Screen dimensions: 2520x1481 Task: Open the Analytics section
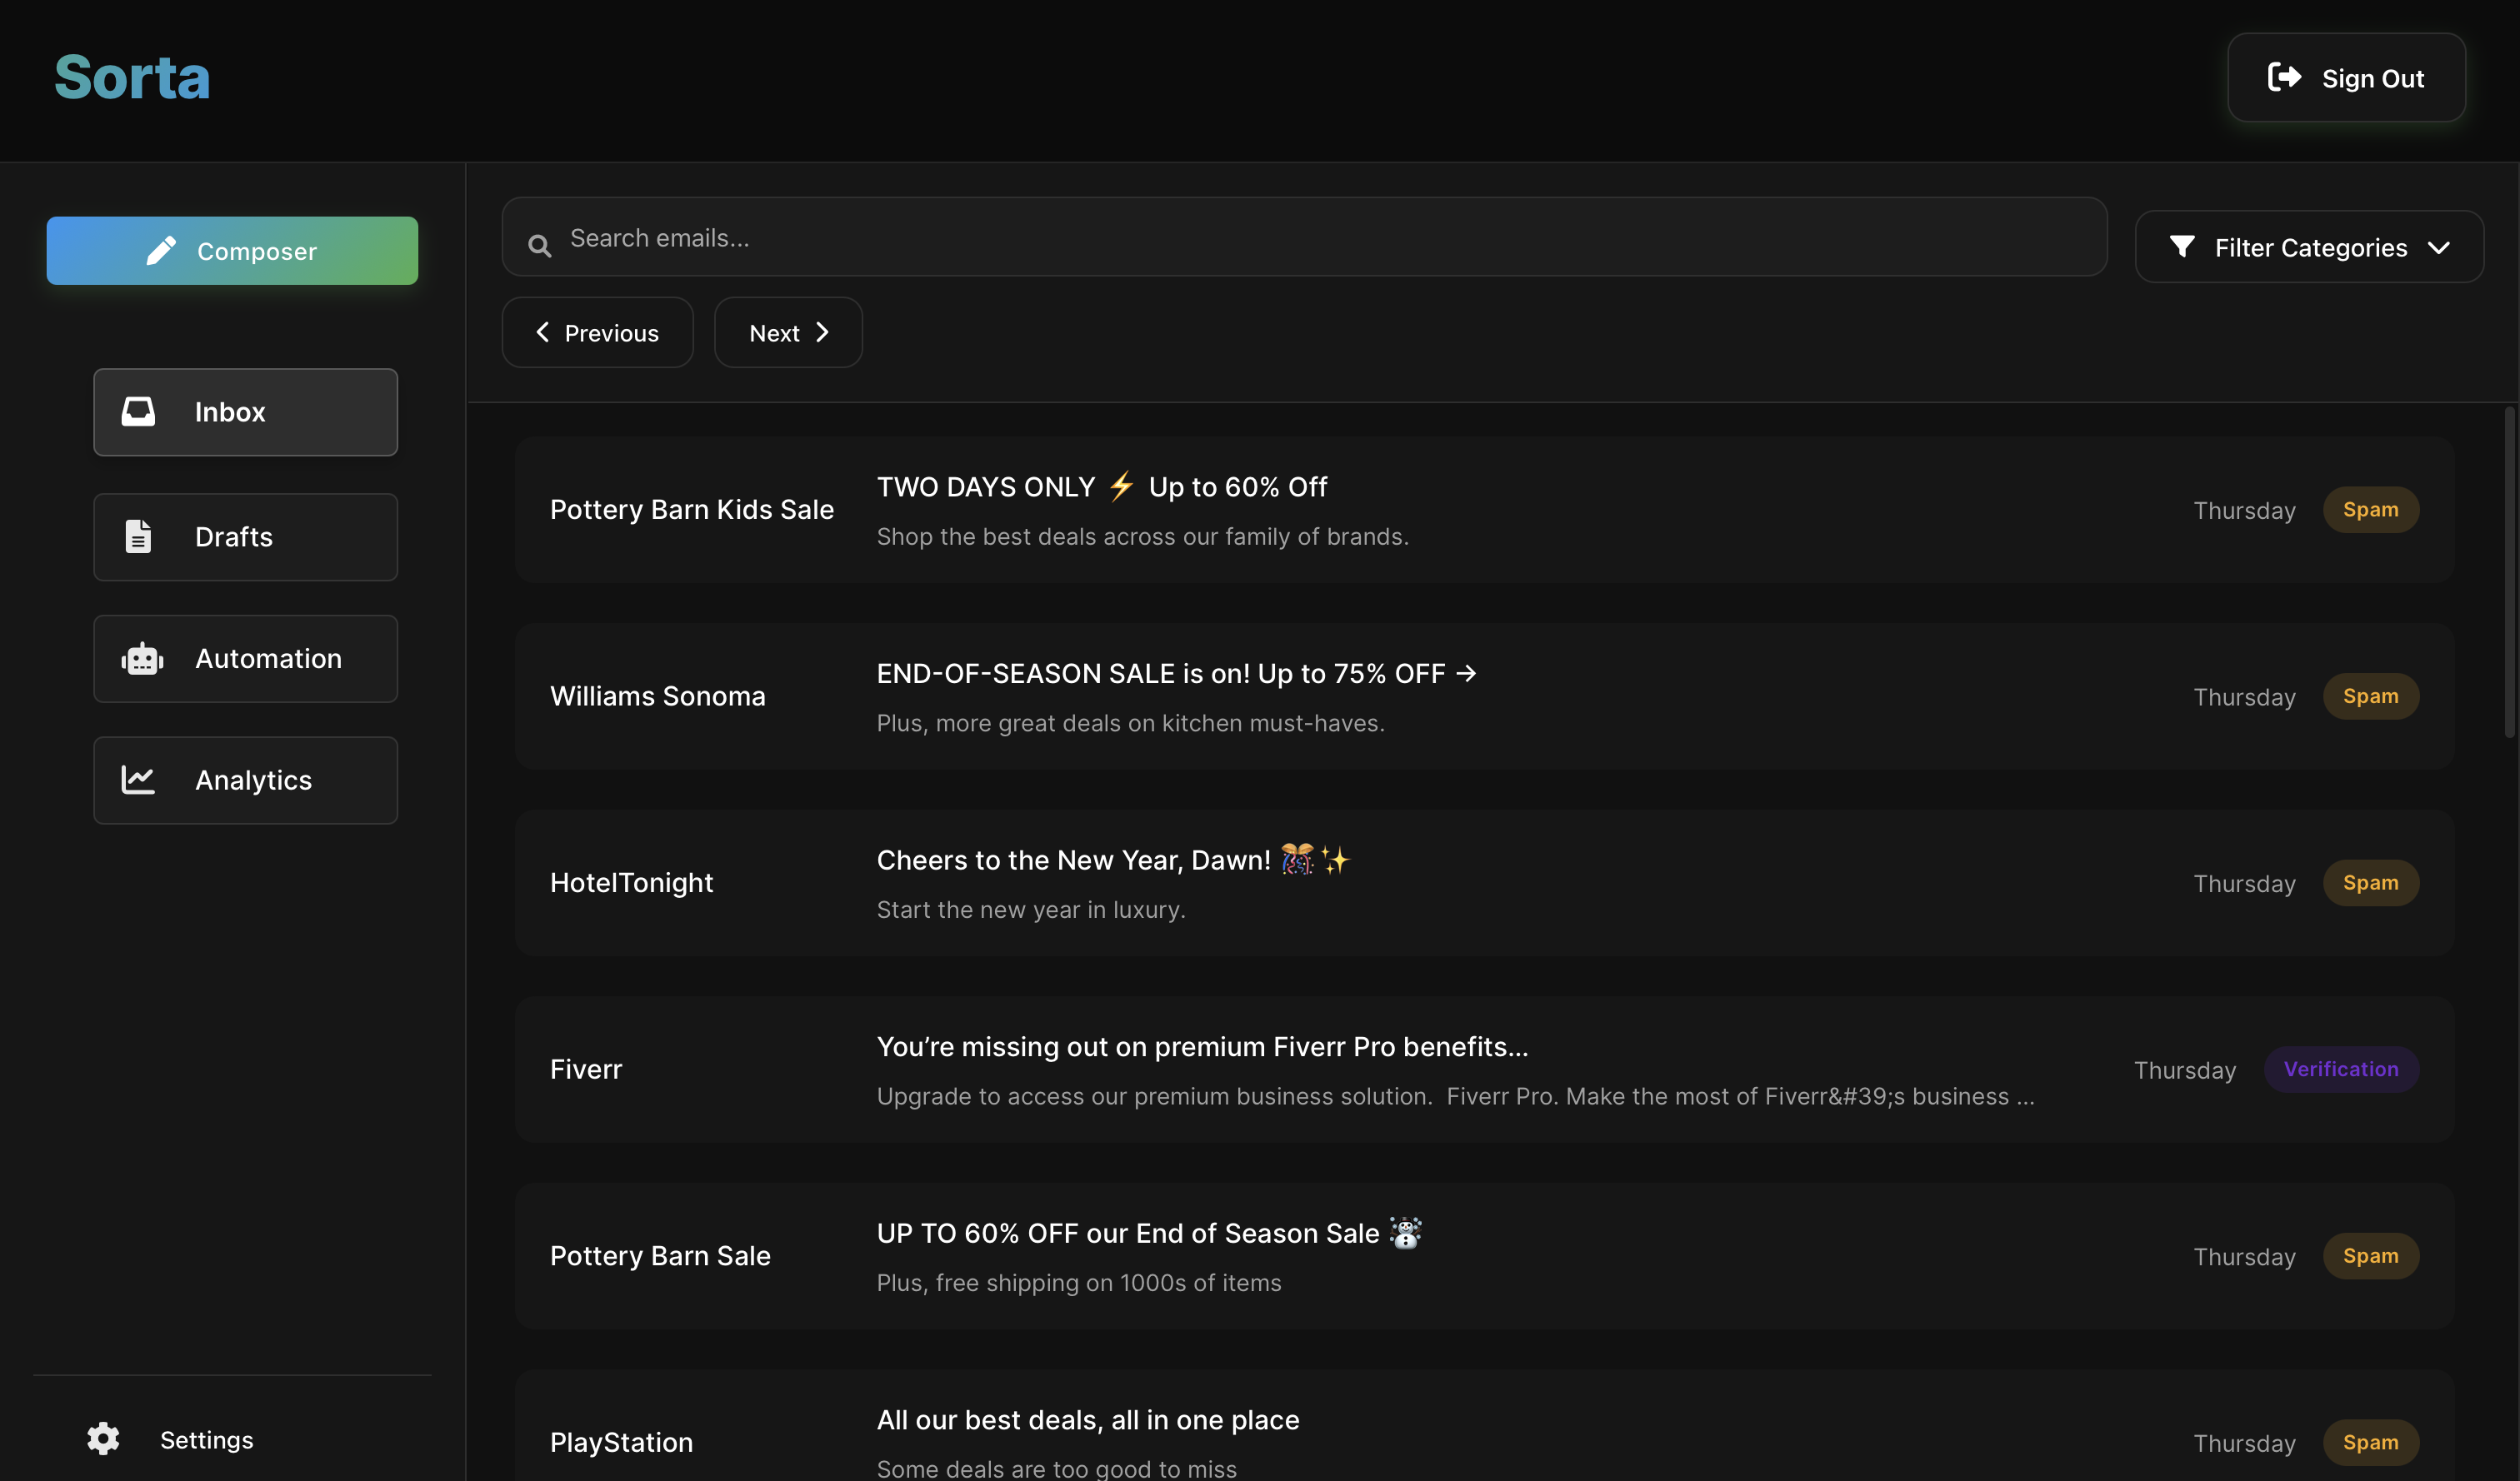[245, 780]
